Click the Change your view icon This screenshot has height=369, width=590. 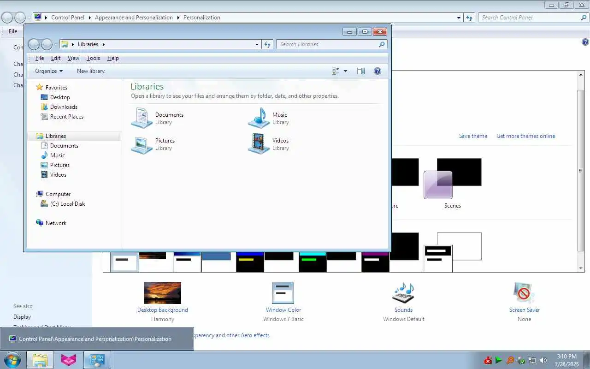pyautogui.click(x=336, y=71)
